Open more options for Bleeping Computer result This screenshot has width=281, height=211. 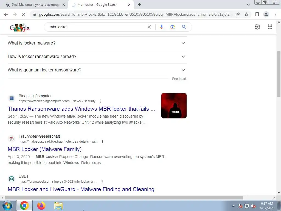100,101
